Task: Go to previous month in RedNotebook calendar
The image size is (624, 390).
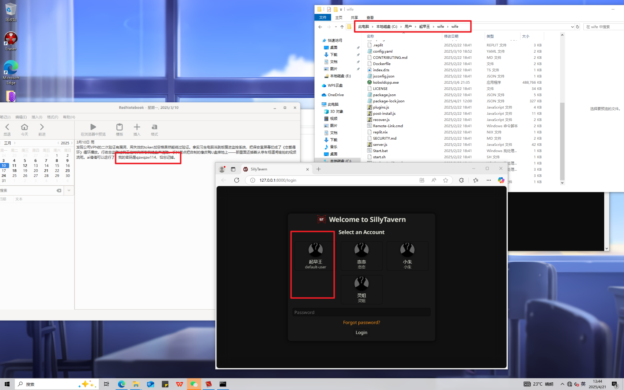Action: point(1,143)
